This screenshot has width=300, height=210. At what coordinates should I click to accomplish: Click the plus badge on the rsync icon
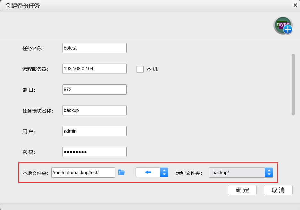[x=287, y=29]
